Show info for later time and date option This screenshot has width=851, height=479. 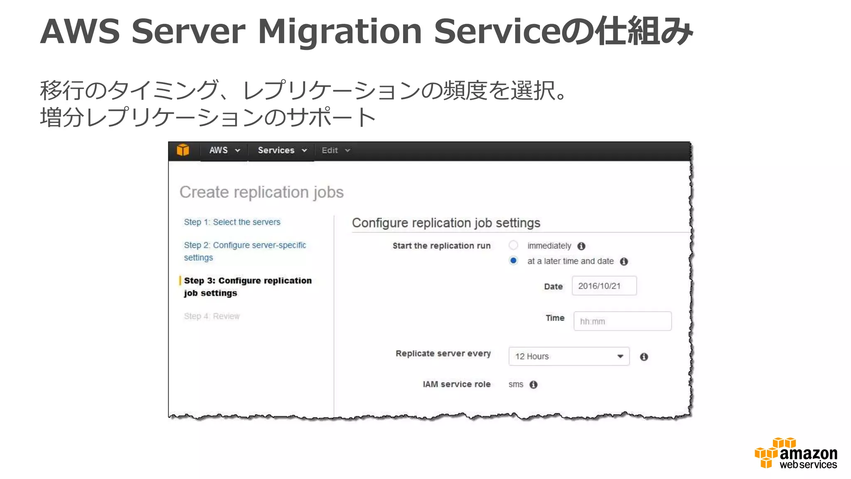pos(624,262)
